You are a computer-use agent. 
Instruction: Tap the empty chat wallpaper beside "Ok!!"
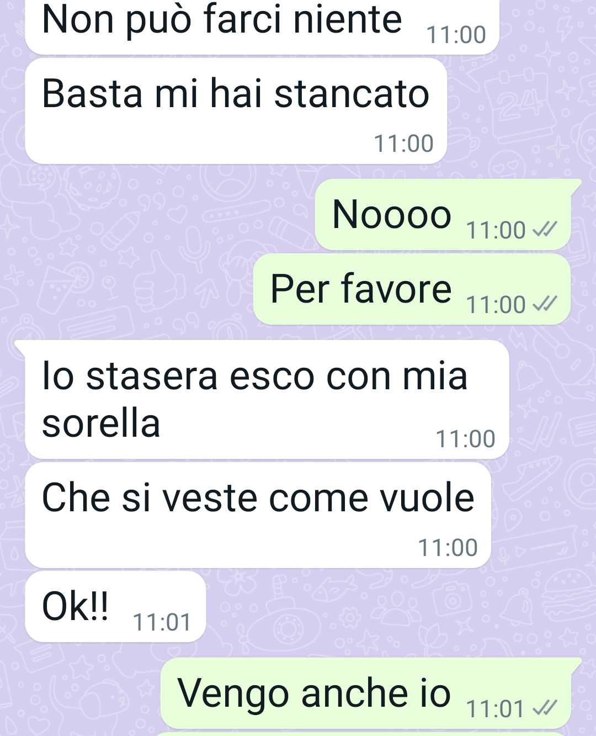[x=386, y=607]
